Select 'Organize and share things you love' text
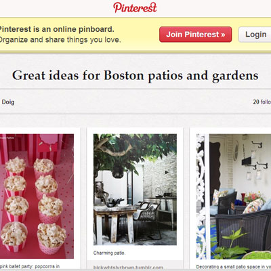 (x=60, y=40)
